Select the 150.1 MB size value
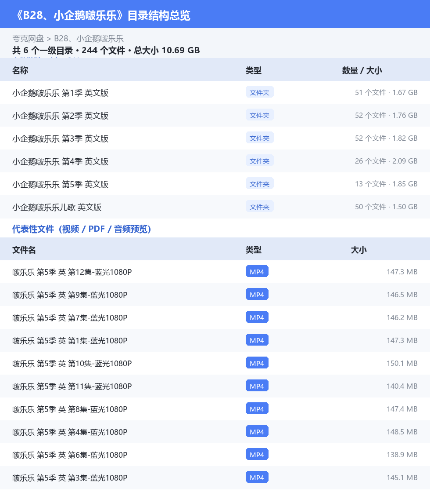The height and width of the screenshot is (503, 430). (x=402, y=363)
